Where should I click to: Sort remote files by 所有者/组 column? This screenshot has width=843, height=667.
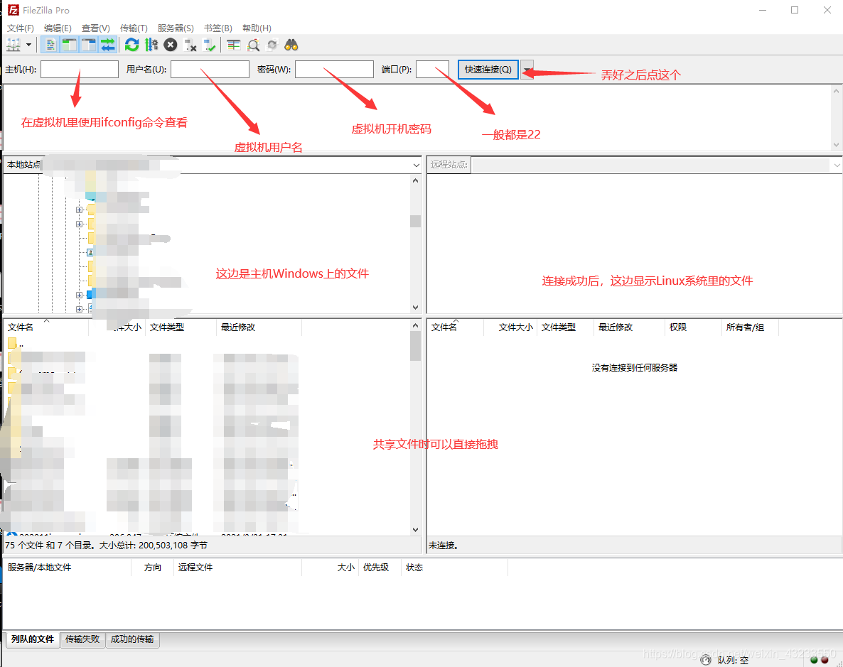coord(751,327)
